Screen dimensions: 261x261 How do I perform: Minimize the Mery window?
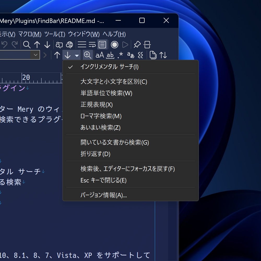coord(118,20)
